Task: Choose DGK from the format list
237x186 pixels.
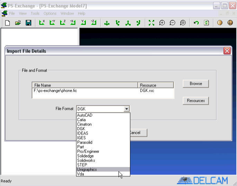Action: click(103, 129)
